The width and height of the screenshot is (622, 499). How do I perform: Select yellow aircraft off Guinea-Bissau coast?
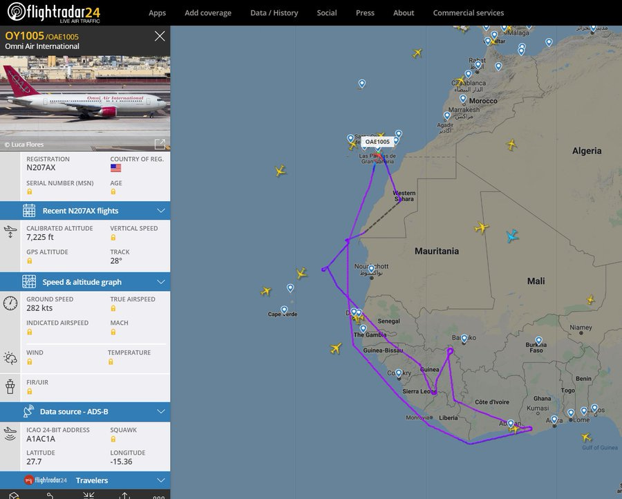(336, 348)
